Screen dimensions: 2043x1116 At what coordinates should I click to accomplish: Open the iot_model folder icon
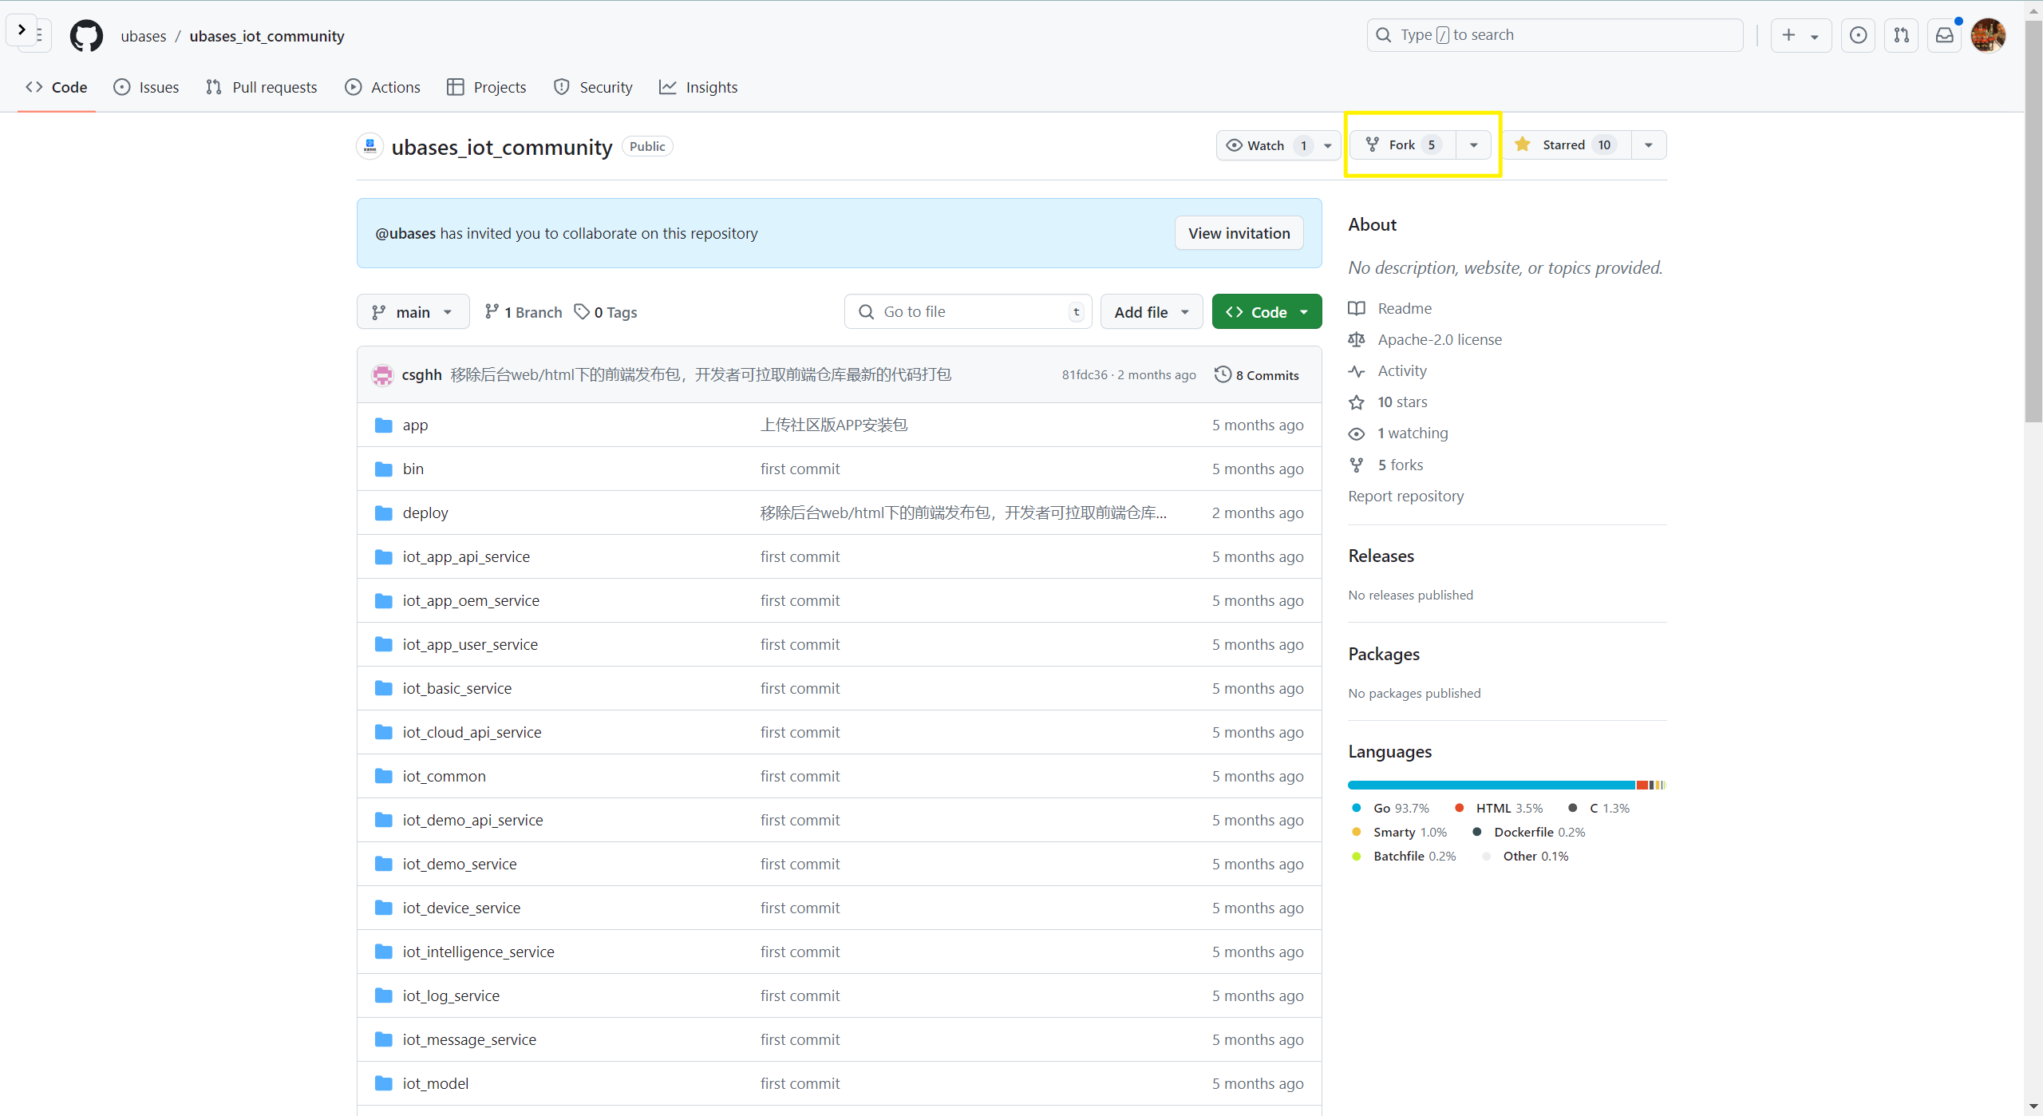click(384, 1083)
